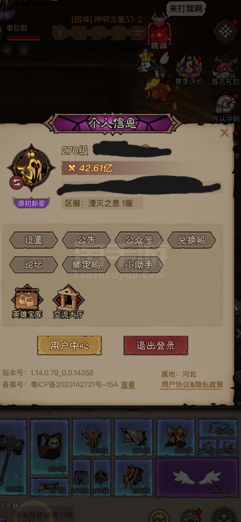The width and height of the screenshot is (241, 522).
Task: Tap the avatar swap arrows icon
Action: coord(17,182)
